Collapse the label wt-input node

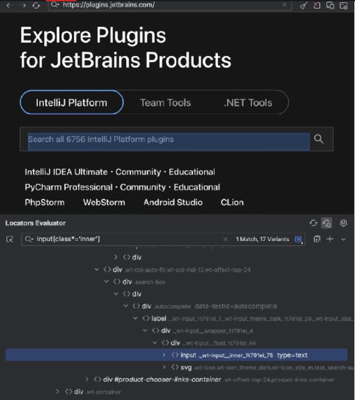[135, 319]
